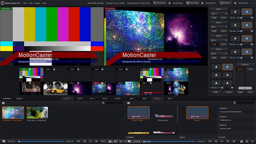Viewport: 256px width, 144px height.
Task: Toggle the DSK 3 layer button
Action: [219, 36]
